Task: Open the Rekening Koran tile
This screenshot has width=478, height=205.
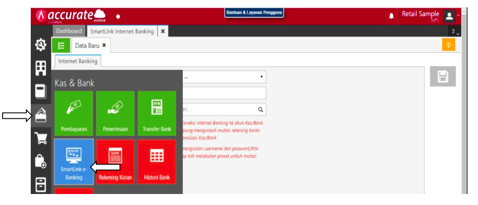Action: [115, 162]
